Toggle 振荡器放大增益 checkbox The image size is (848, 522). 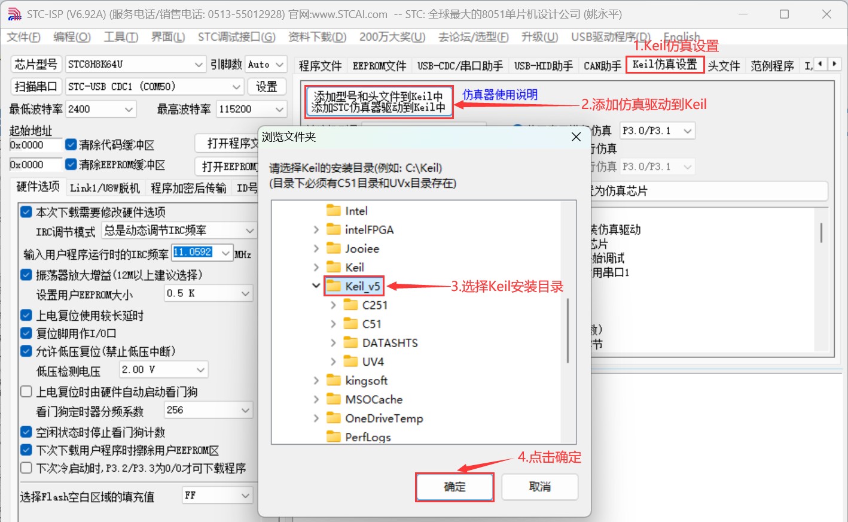pos(26,275)
